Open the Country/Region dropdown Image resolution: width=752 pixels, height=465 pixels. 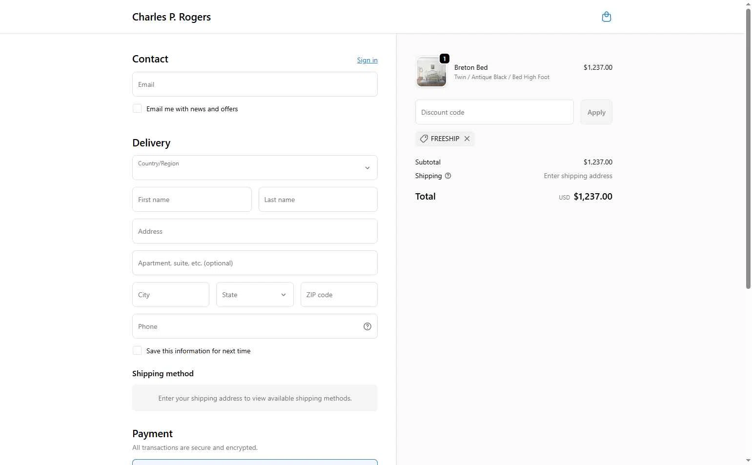tap(255, 167)
